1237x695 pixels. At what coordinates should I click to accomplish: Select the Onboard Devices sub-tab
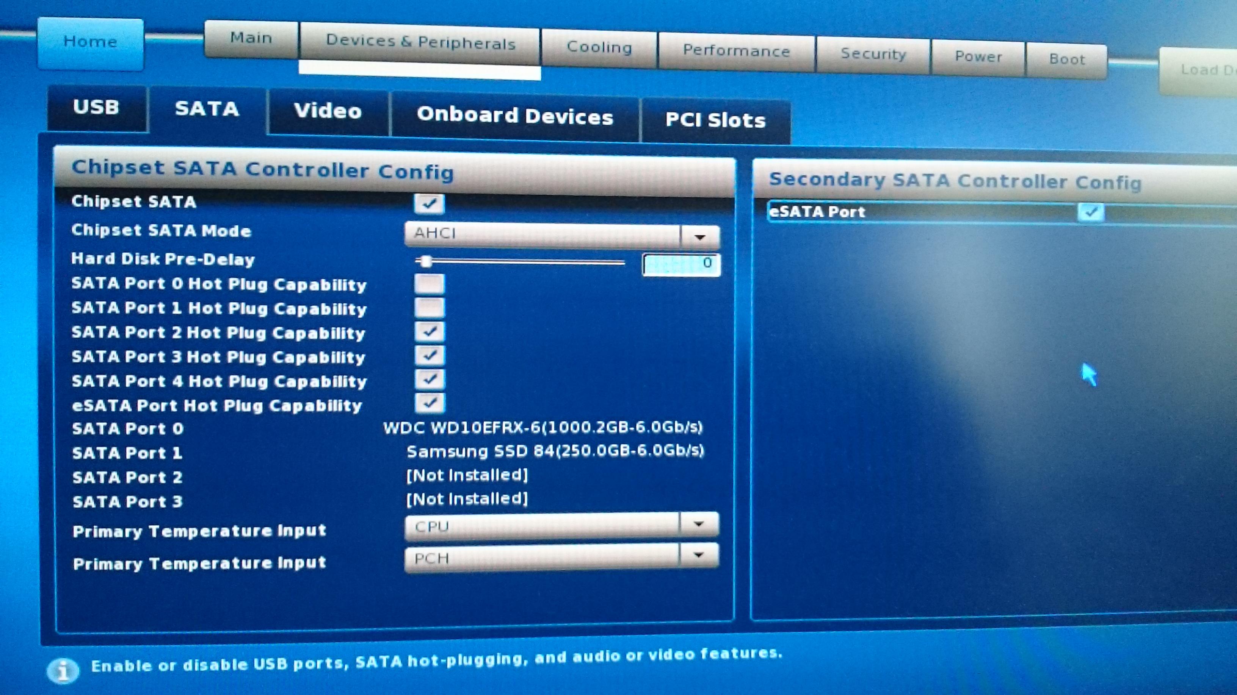(515, 116)
